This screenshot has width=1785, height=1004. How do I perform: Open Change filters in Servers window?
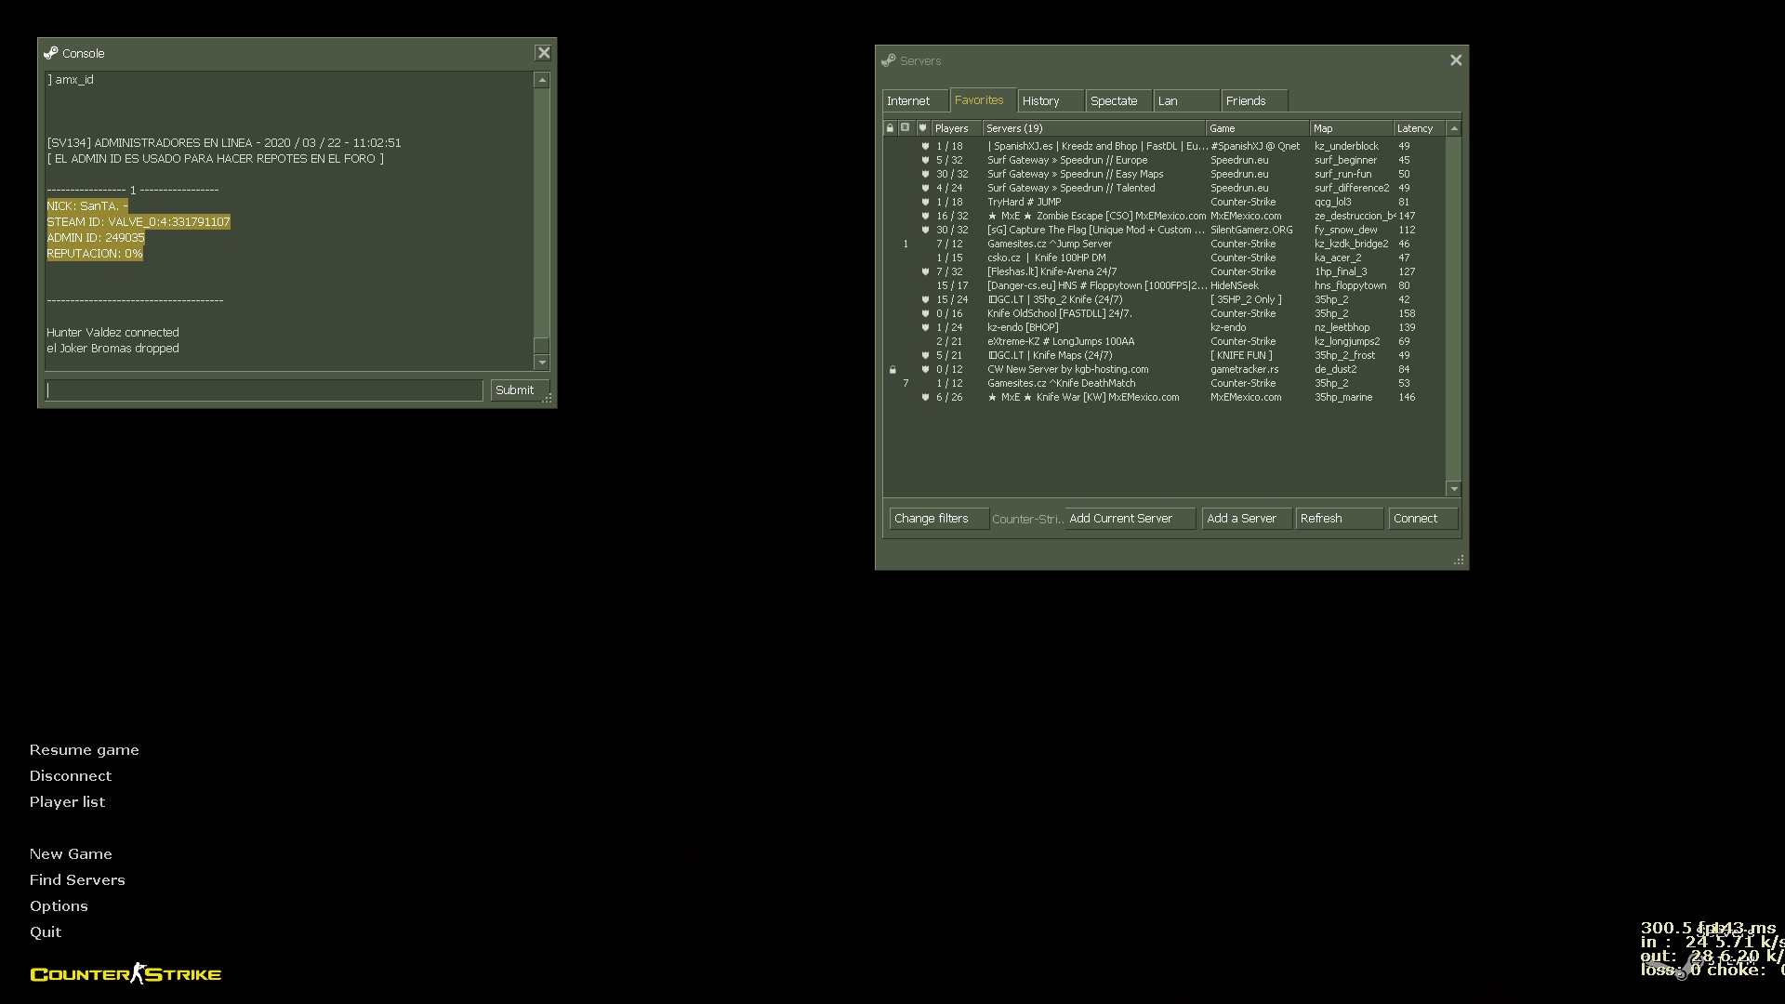point(939,519)
